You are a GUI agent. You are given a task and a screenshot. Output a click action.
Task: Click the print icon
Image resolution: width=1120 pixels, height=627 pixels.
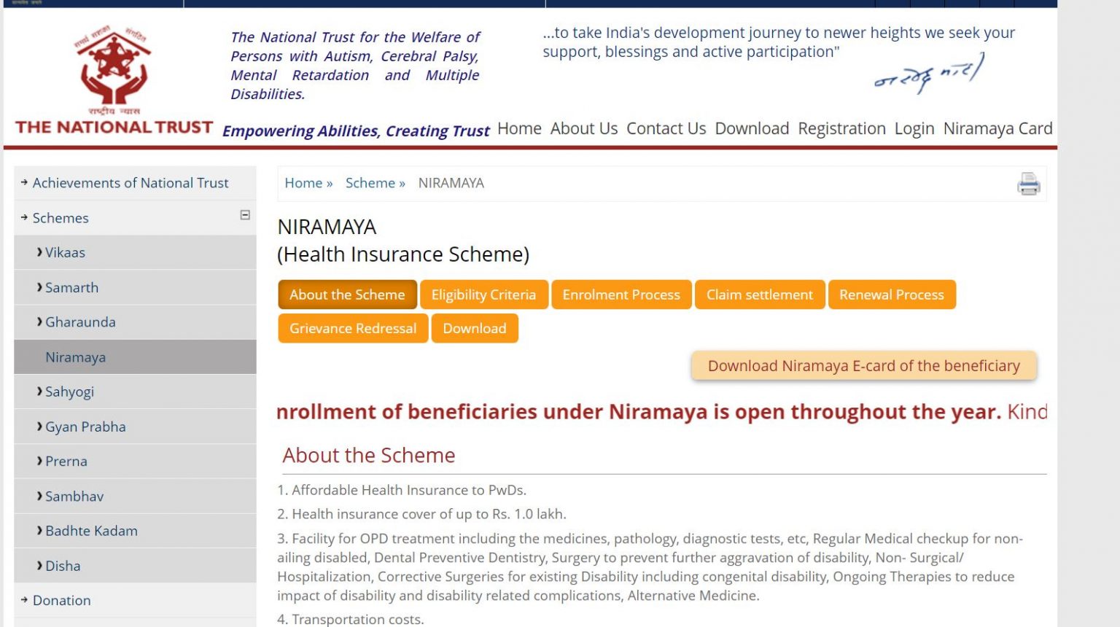(1028, 184)
